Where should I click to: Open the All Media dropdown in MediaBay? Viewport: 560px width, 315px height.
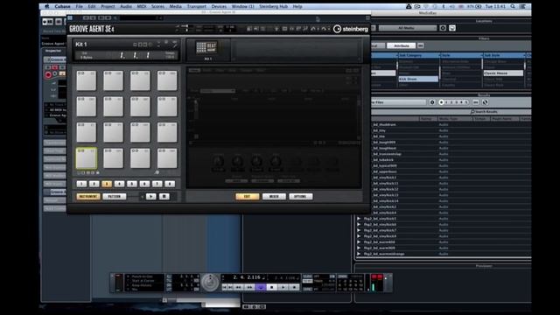(408, 28)
